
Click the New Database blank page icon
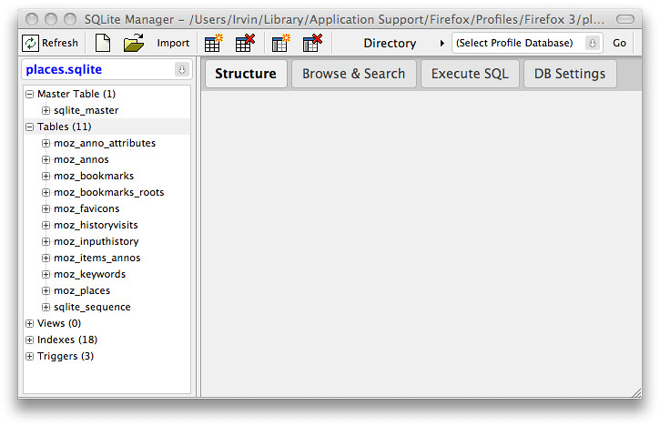point(103,43)
